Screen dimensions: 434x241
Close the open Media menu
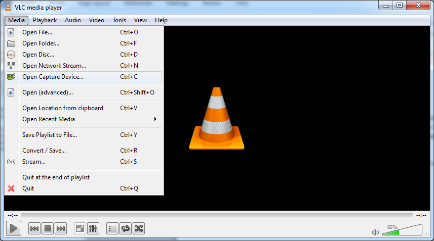pos(16,20)
